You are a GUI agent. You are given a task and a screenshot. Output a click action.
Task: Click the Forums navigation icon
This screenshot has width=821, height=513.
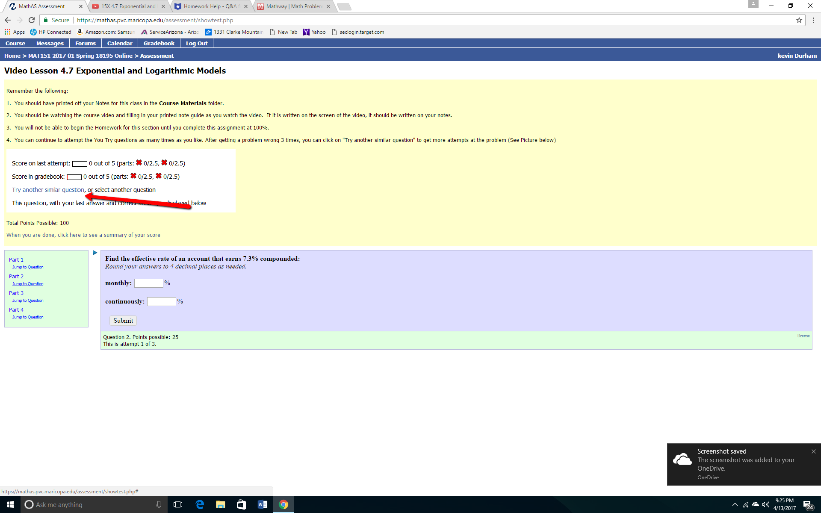pos(85,43)
